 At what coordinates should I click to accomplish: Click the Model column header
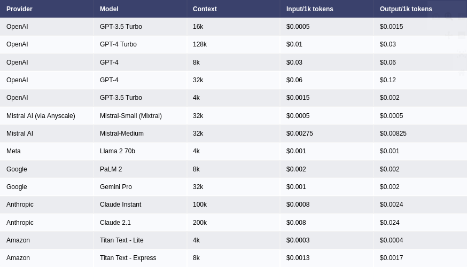coord(109,9)
